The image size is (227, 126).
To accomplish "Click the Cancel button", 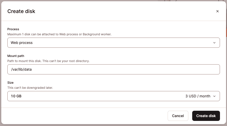I will point(178,116).
